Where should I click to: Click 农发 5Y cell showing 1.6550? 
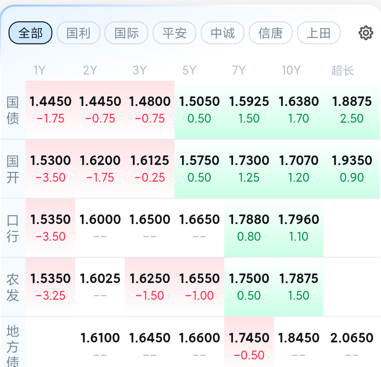[199, 287]
